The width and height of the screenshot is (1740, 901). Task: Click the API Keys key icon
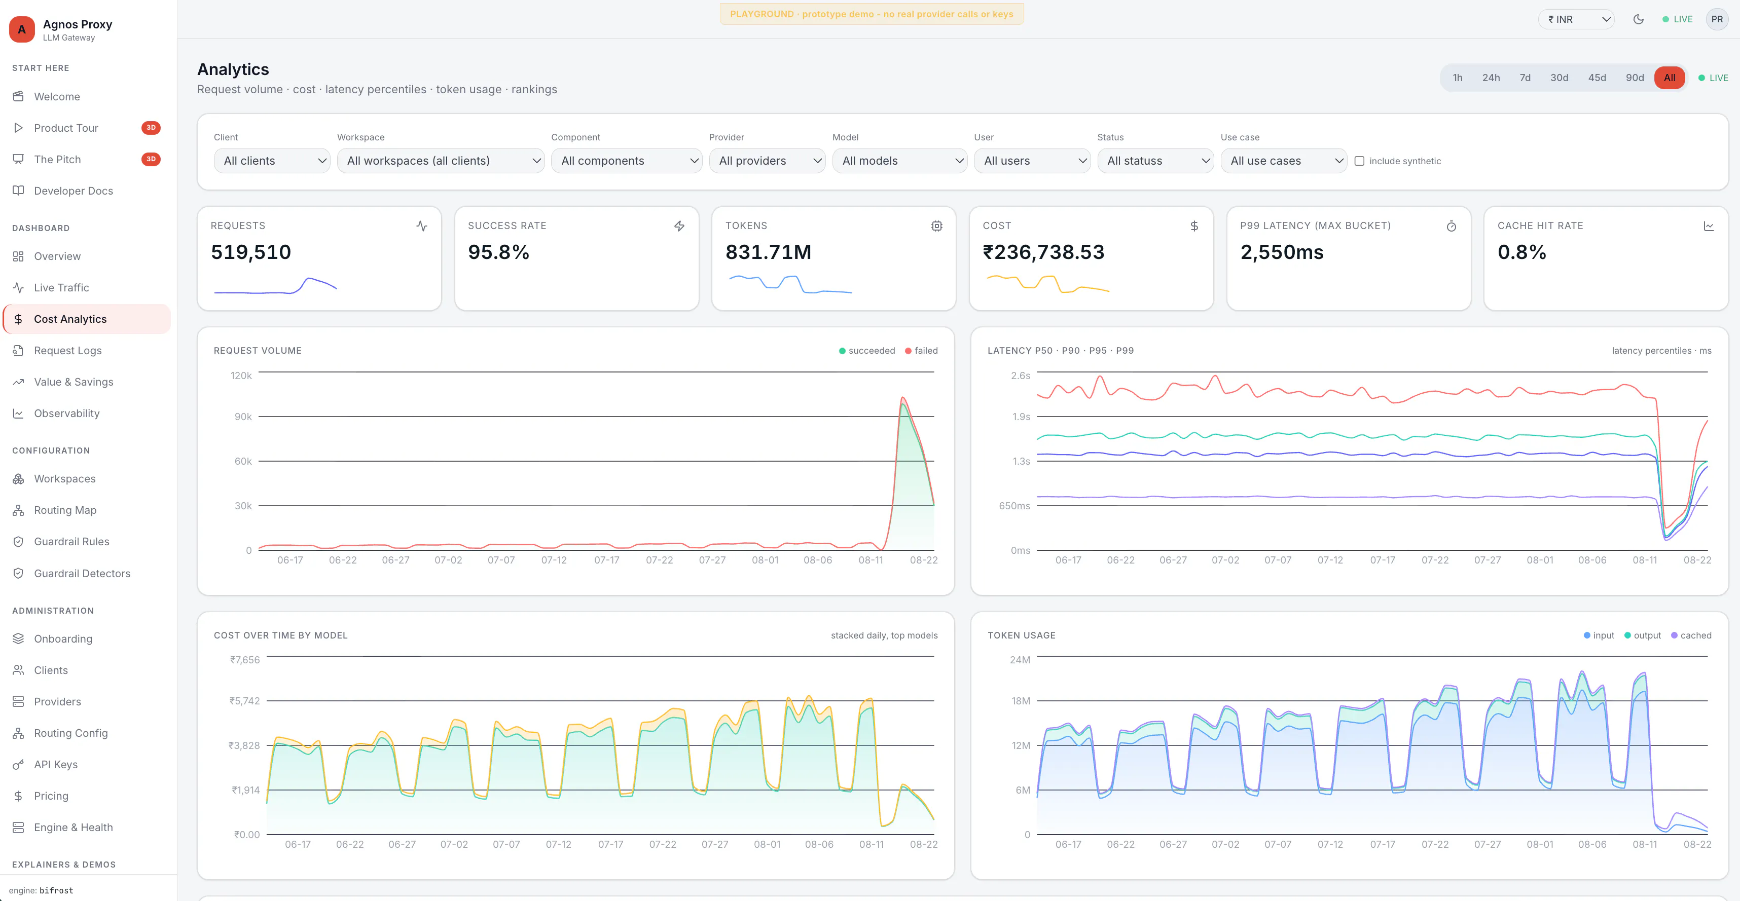(18, 764)
